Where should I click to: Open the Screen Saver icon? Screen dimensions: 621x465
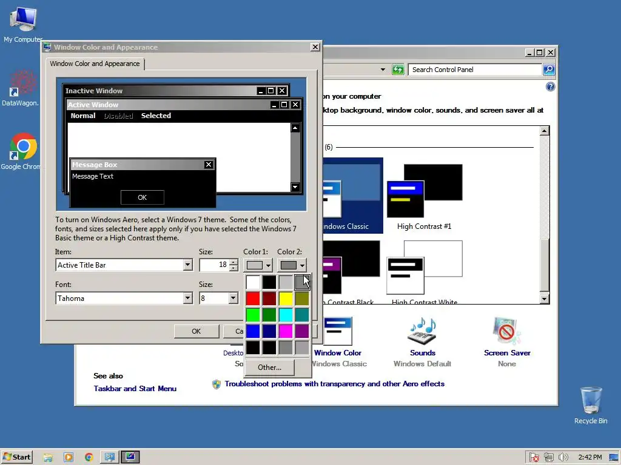click(x=506, y=331)
